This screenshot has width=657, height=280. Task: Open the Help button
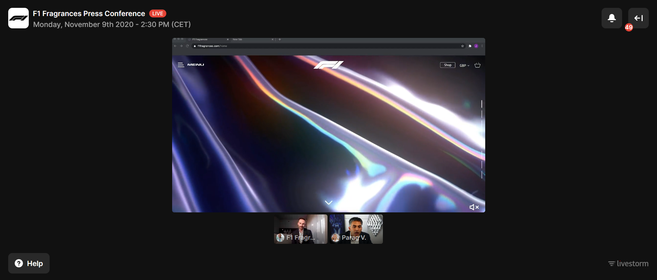click(29, 263)
